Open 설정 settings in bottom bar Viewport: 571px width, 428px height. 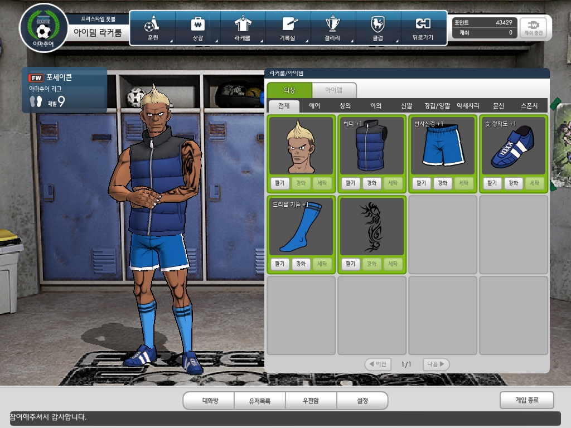(x=362, y=401)
